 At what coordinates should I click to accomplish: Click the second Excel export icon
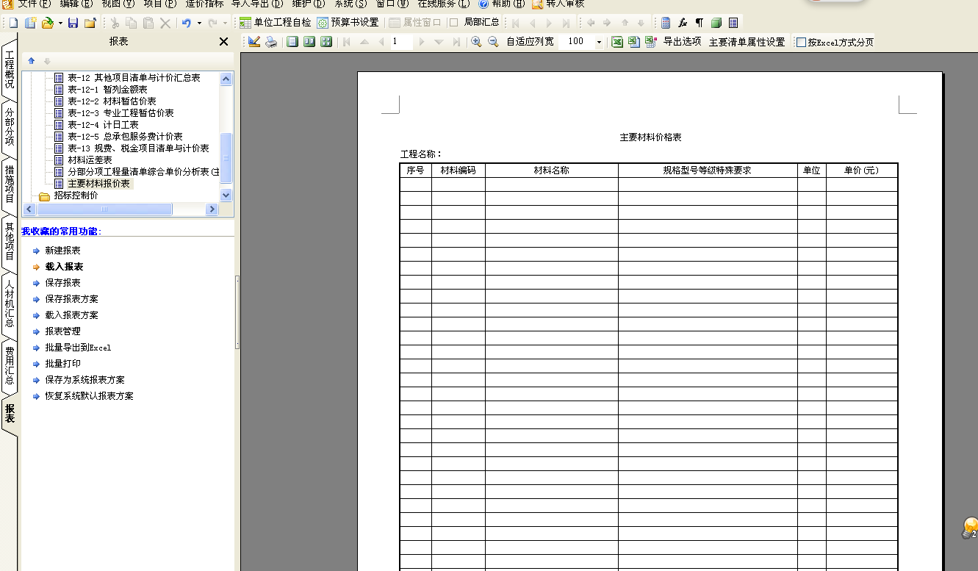tap(634, 42)
